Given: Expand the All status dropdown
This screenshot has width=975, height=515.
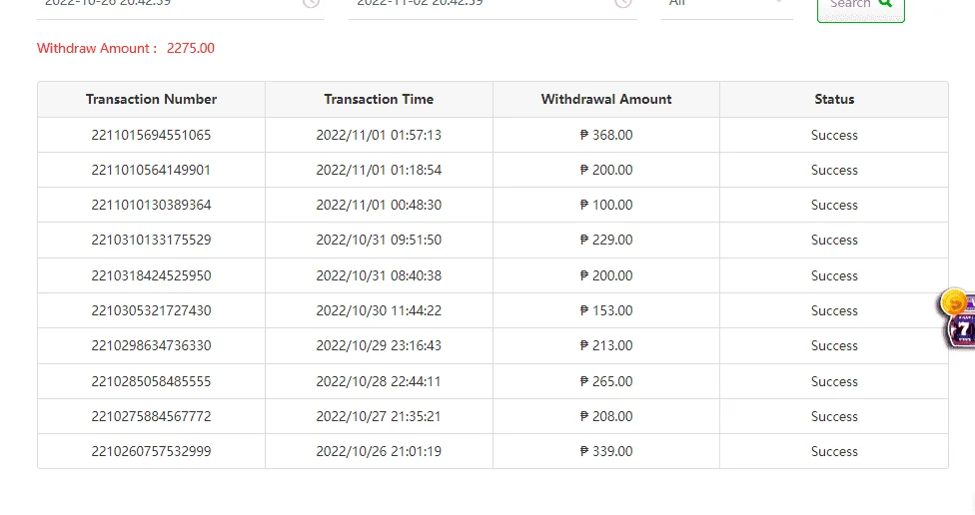Looking at the screenshot, I should pos(727,5).
